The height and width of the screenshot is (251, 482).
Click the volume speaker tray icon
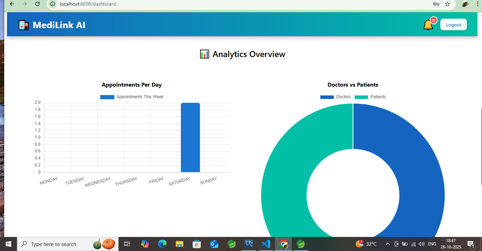422,244
